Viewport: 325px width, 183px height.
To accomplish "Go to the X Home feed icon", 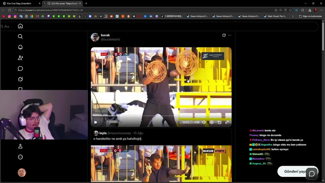I will tap(20, 26).
